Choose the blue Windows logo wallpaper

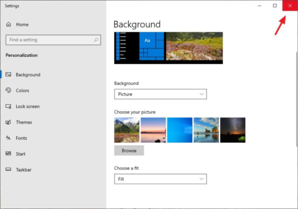point(180,130)
